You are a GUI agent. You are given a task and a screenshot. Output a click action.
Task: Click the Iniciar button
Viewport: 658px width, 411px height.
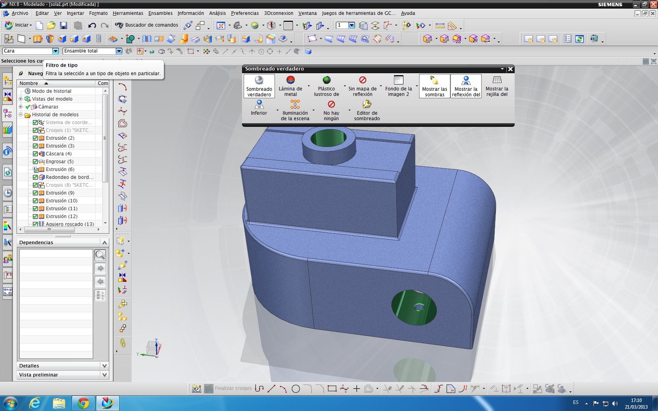tap(19, 25)
